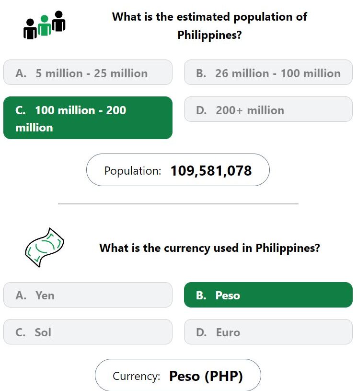357x391 pixels.
Task: Click the currency used in Philippines question
Action: point(209,248)
